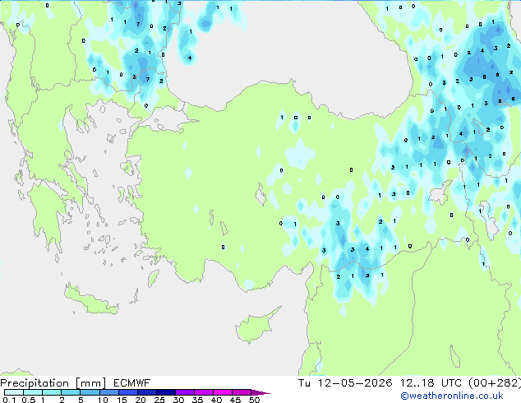
Task: Select the 40 mm bright magenta swatch
Action: pos(223,392)
